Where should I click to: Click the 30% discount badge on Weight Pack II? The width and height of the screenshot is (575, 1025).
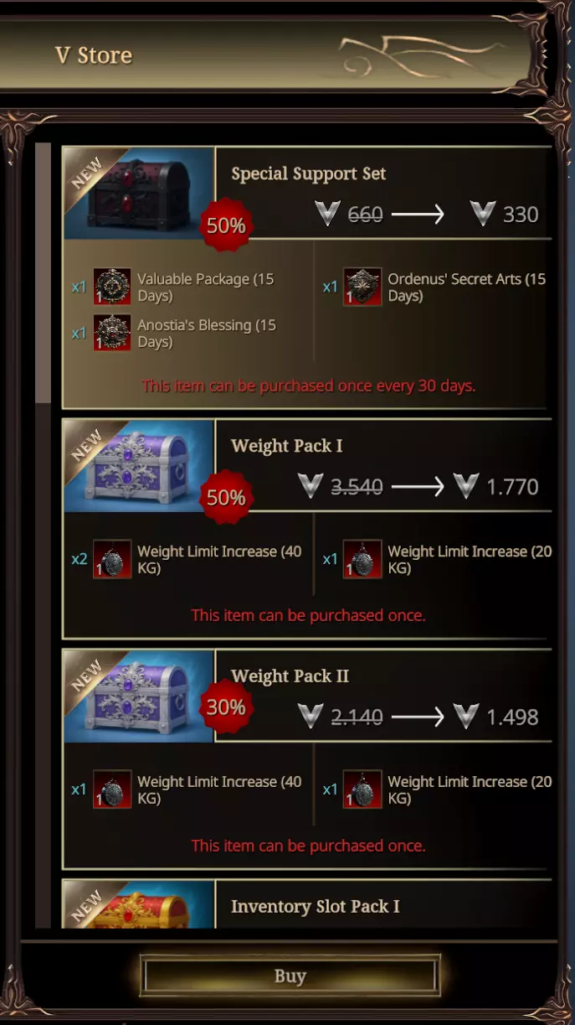click(226, 707)
